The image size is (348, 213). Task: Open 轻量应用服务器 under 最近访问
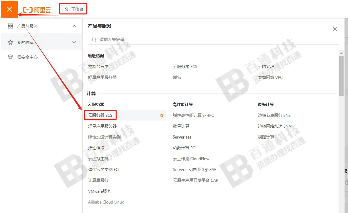[102, 77]
